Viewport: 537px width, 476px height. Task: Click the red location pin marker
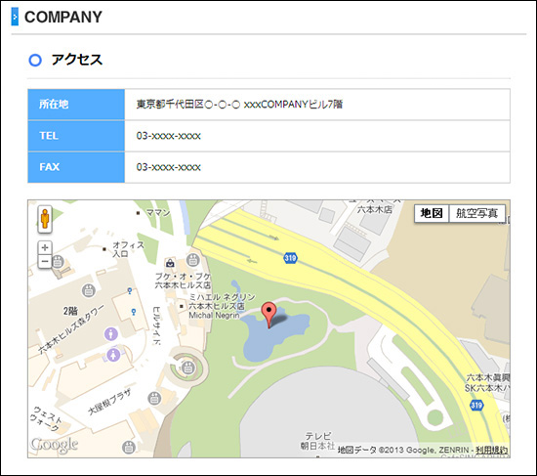[x=268, y=315]
